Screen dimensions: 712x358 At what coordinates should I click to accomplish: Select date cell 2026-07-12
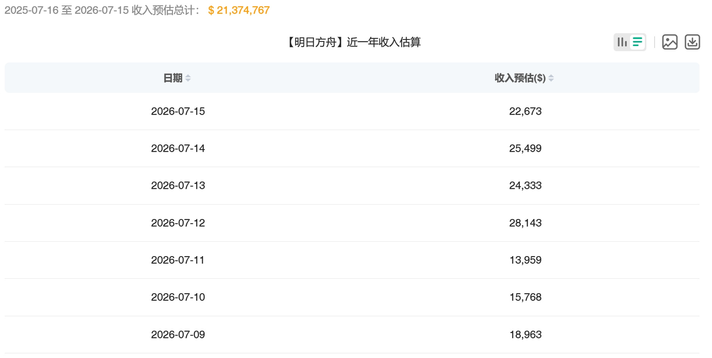coord(178,223)
